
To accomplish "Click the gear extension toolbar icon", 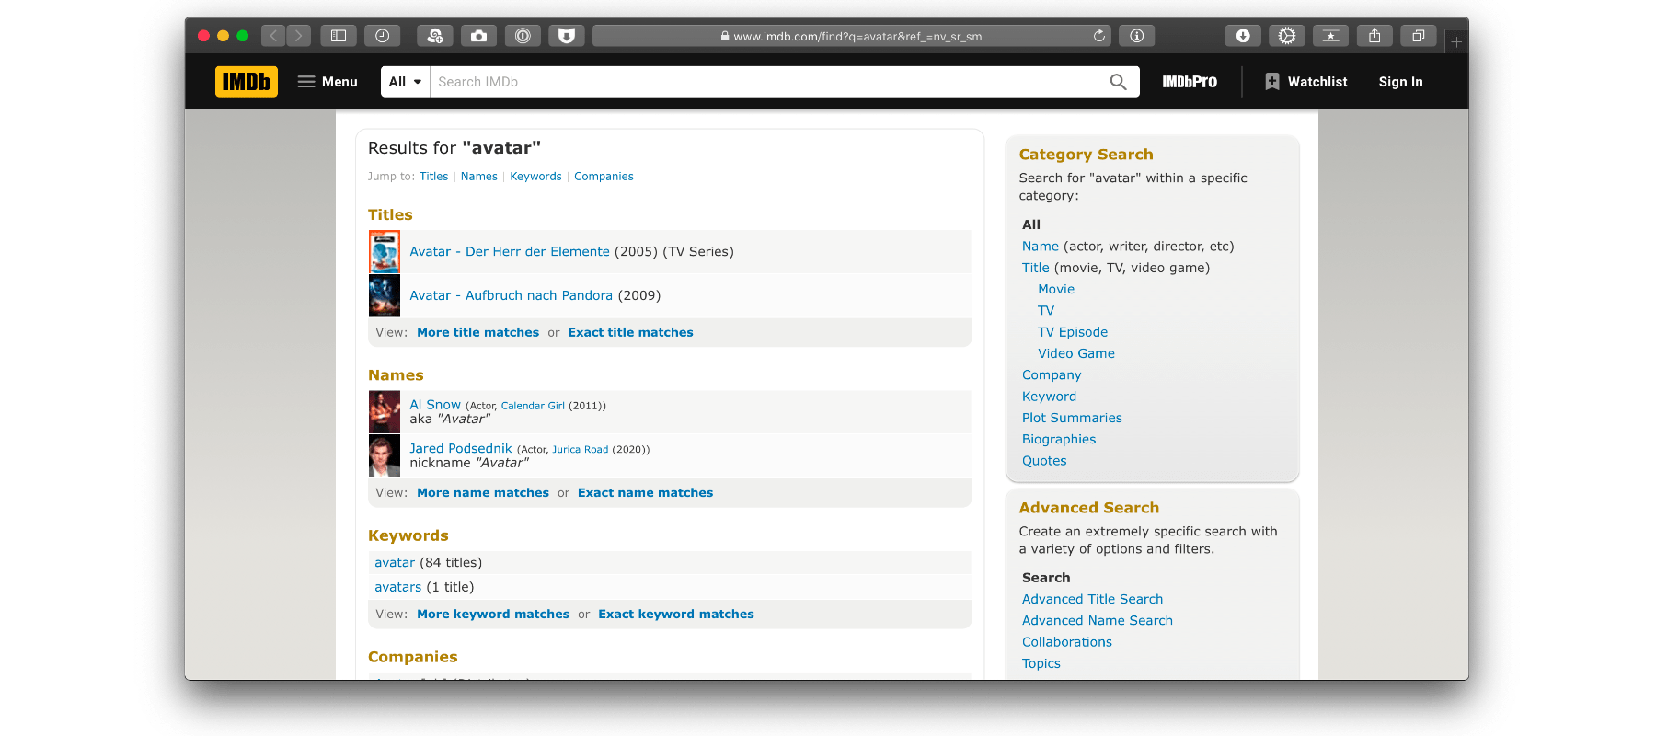I will pyautogui.click(x=1287, y=36).
